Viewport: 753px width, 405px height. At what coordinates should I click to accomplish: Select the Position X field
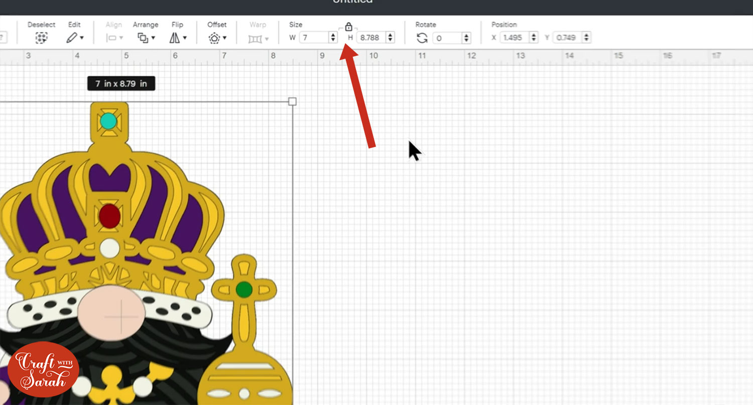(515, 38)
